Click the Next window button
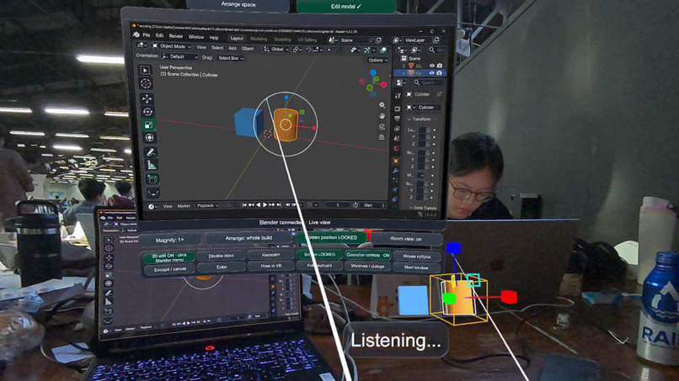This screenshot has width=679, height=381. (416, 267)
